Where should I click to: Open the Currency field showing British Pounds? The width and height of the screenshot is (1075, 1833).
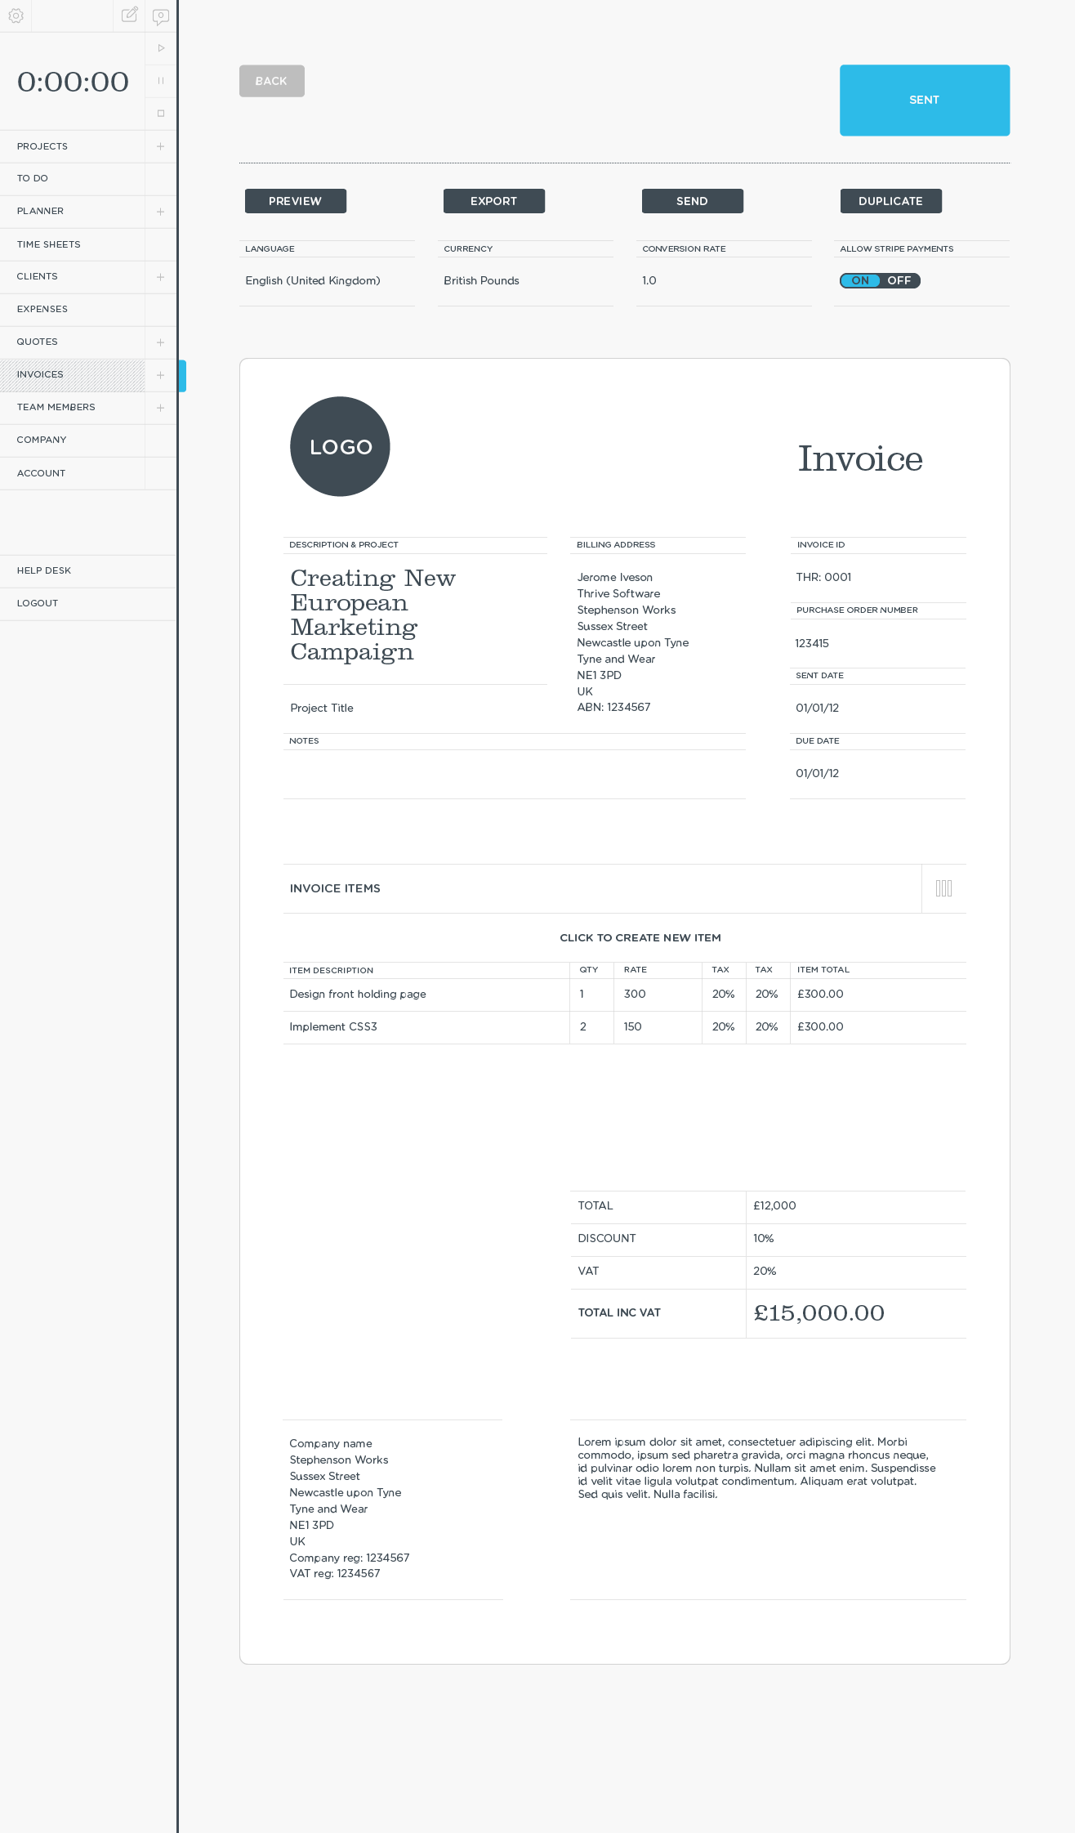pyautogui.click(x=524, y=280)
